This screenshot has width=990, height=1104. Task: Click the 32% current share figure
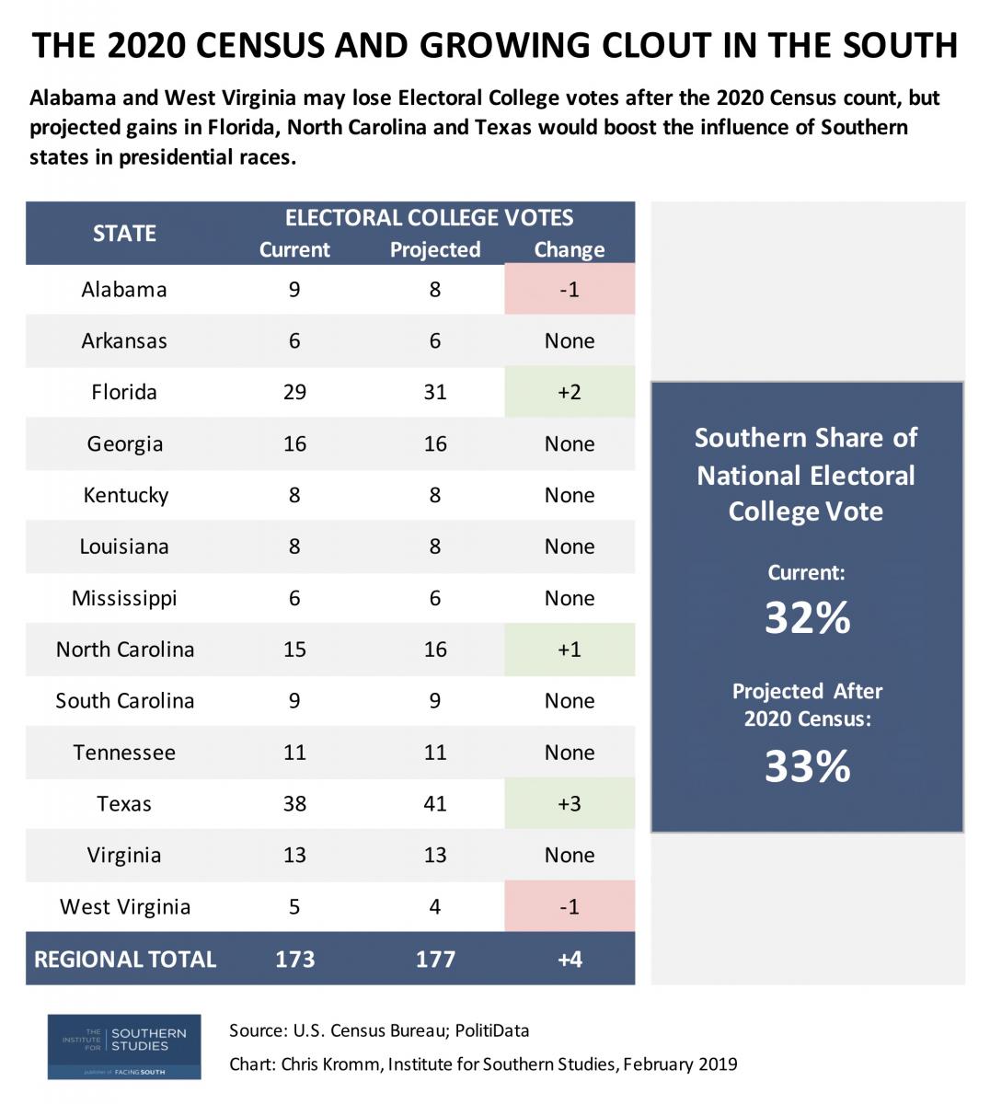point(807,617)
